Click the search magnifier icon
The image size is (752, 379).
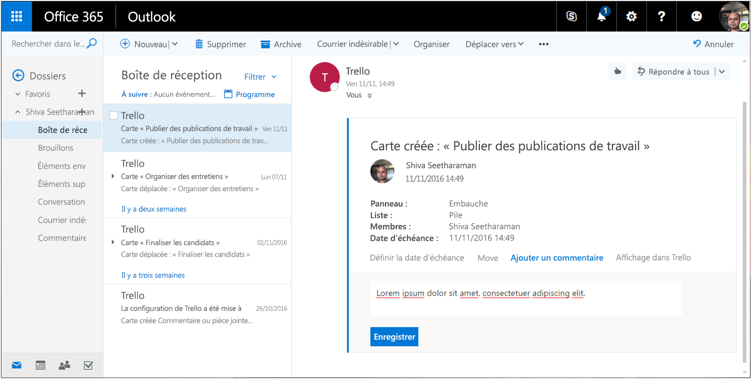pos(92,43)
